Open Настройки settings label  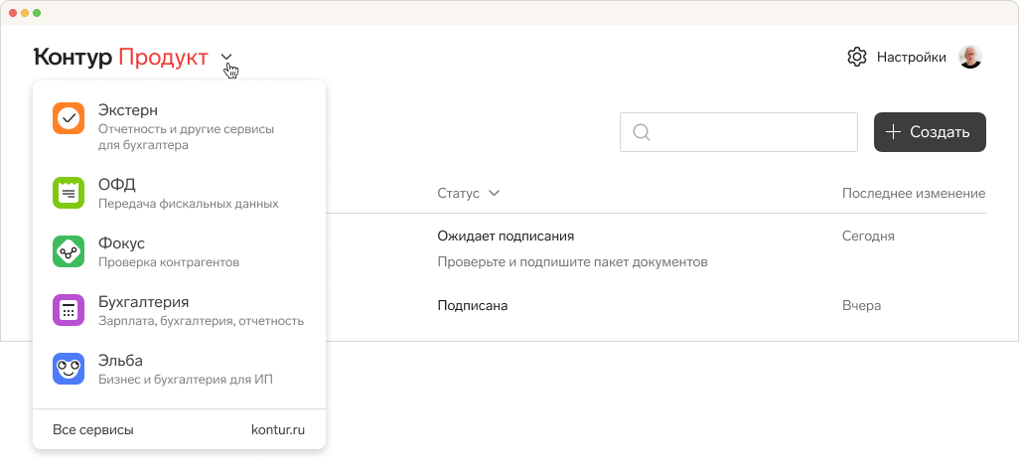click(911, 58)
